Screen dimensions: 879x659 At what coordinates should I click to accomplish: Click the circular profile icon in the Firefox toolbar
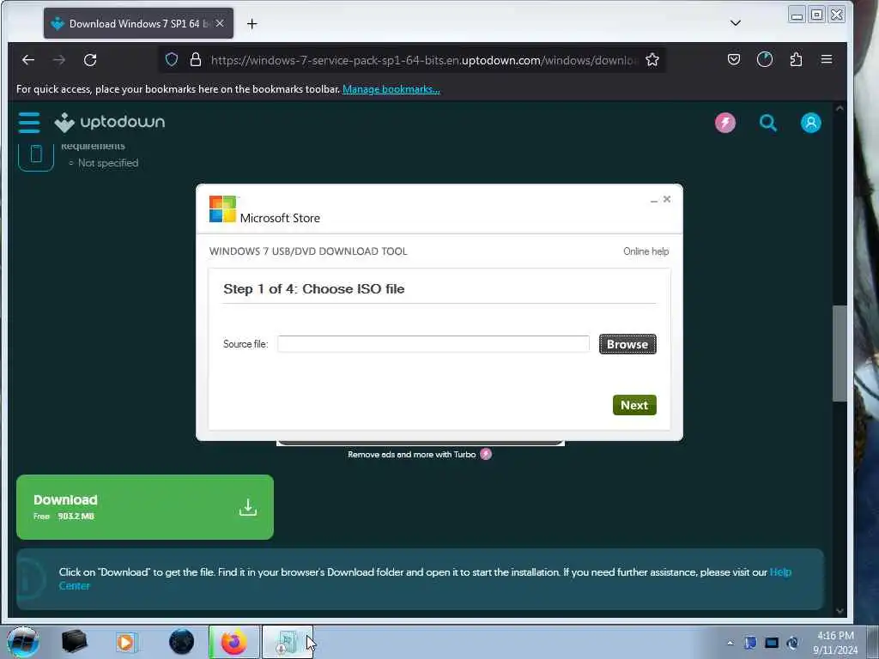point(765,59)
